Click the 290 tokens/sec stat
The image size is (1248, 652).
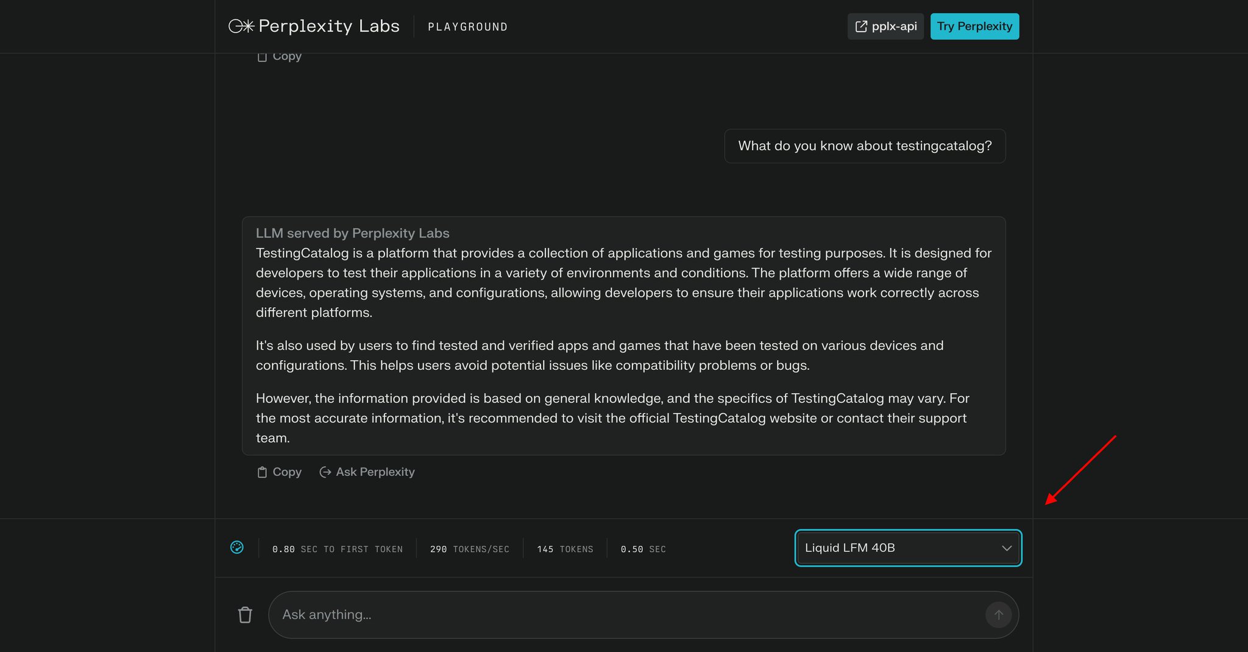pyautogui.click(x=469, y=549)
